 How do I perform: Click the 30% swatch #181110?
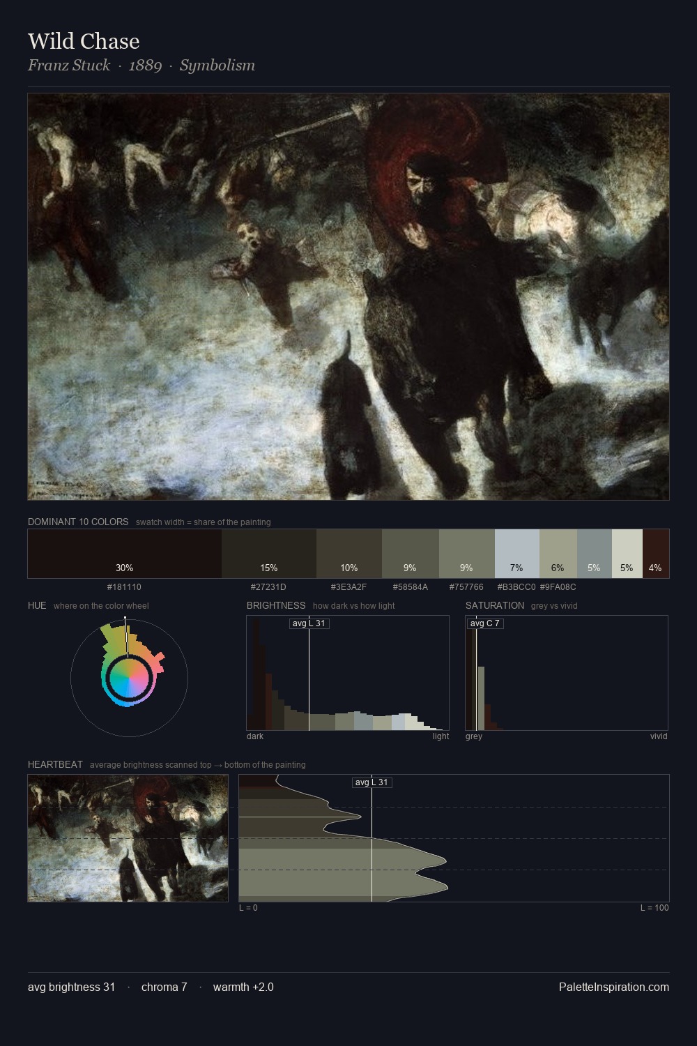click(x=125, y=554)
